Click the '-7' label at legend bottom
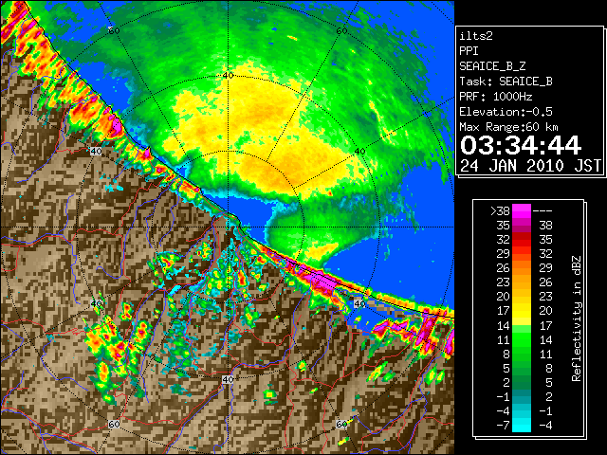Viewport: 607px width, 455px height. click(x=503, y=426)
